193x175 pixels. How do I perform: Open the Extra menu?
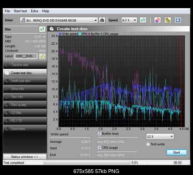pos(35,11)
